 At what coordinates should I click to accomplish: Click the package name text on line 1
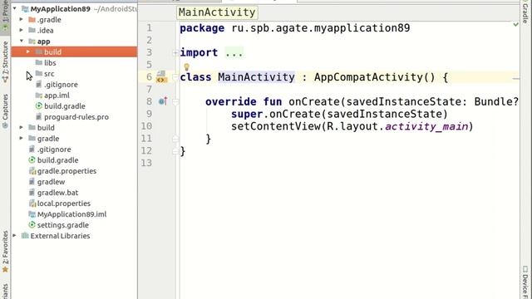[x=321, y=27]
